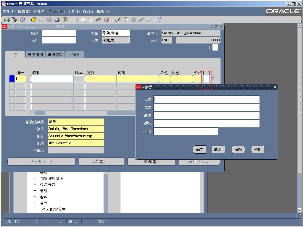Click the Find flashlight icon

click(x=15, y=20)
